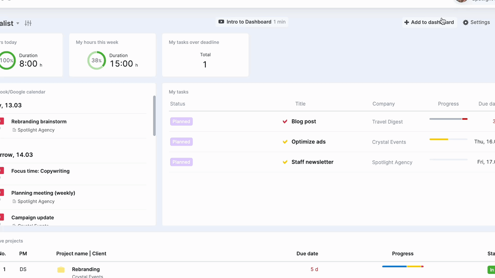495x278 pixels.
Task: Click the yellow checkmark of Optimize ads
Action: click(x=285, y=142)
